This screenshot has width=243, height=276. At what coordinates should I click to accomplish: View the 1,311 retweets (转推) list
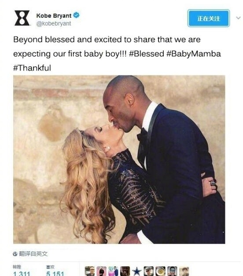point(21,271)
